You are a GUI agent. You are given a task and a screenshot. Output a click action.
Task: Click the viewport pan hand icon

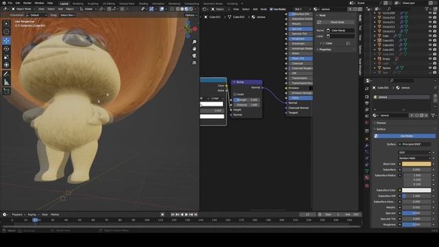(194, 49)
